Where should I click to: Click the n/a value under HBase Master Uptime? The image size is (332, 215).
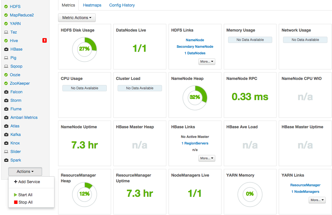pyautogui.click(x=305, y=145)
